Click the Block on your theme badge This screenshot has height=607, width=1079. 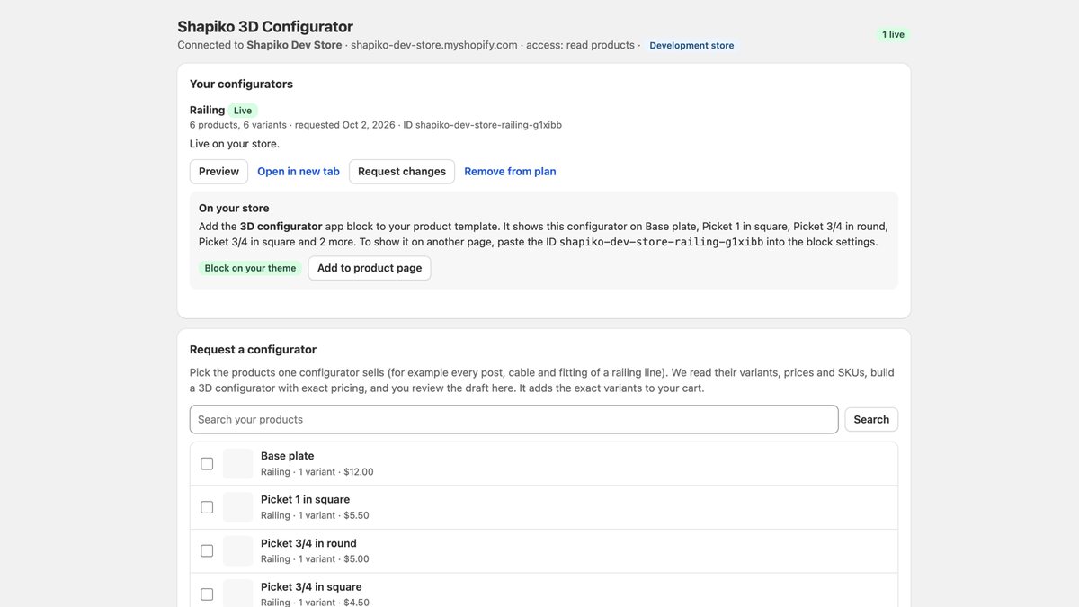pos(250,268)
